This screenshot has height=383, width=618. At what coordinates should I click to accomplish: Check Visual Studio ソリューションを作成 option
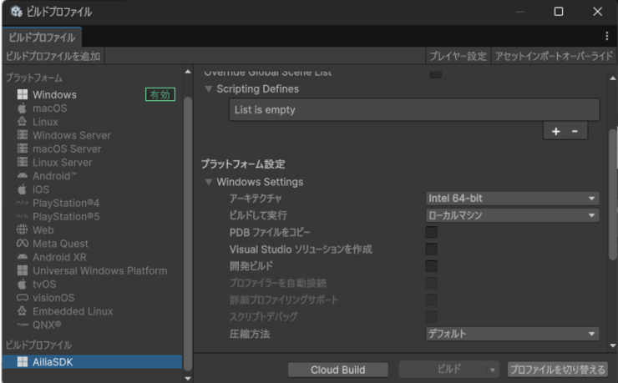(432, 249)
